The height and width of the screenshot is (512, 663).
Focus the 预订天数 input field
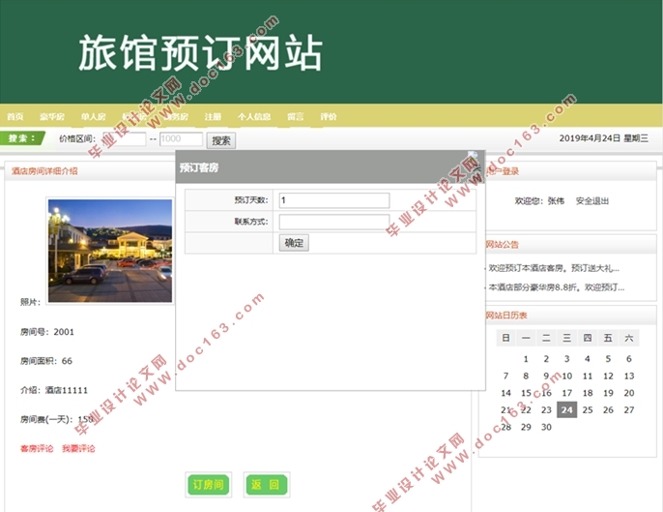[x=334, y=200]
